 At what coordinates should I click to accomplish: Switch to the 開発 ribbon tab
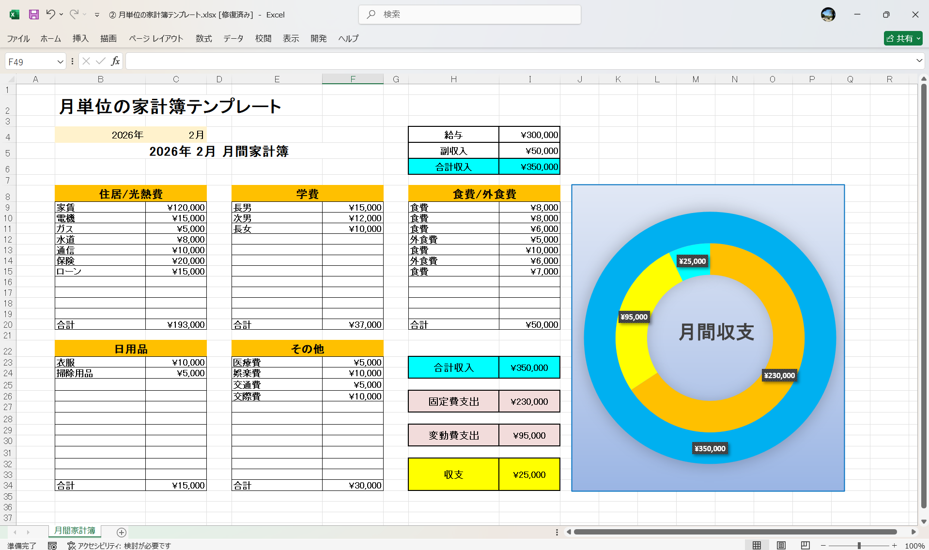point(319,39)
